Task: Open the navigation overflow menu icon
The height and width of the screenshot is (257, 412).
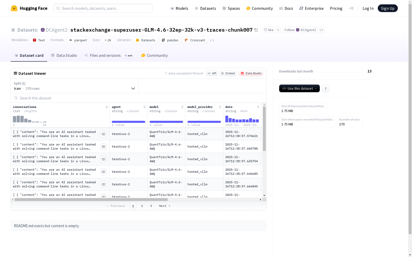Action: 351,8
